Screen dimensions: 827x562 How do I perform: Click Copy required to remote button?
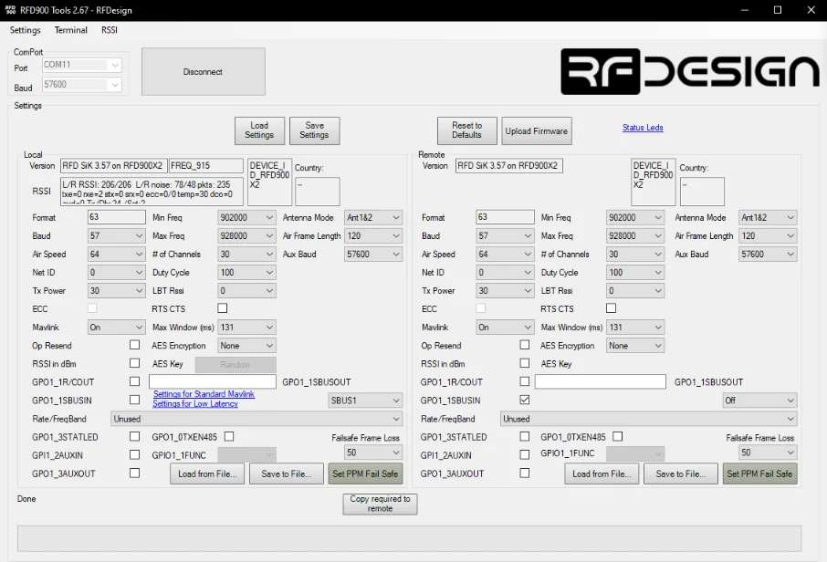point(380,504)
